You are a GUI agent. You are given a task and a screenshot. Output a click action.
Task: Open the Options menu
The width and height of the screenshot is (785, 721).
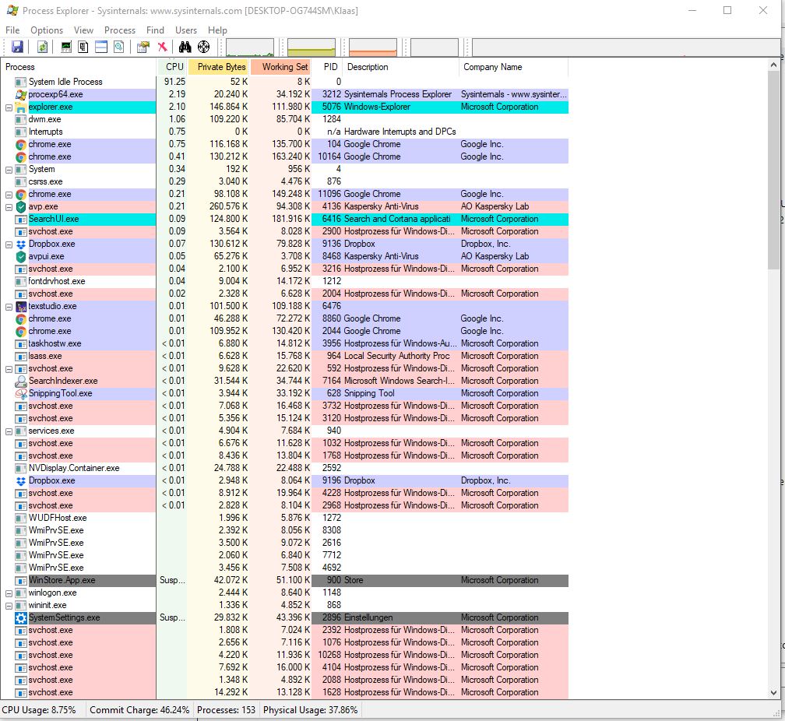pyautogui.click(x=47, y=30)
